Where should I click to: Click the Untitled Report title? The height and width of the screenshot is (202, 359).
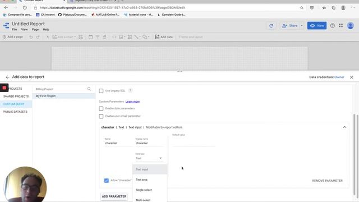click(29, 24)
